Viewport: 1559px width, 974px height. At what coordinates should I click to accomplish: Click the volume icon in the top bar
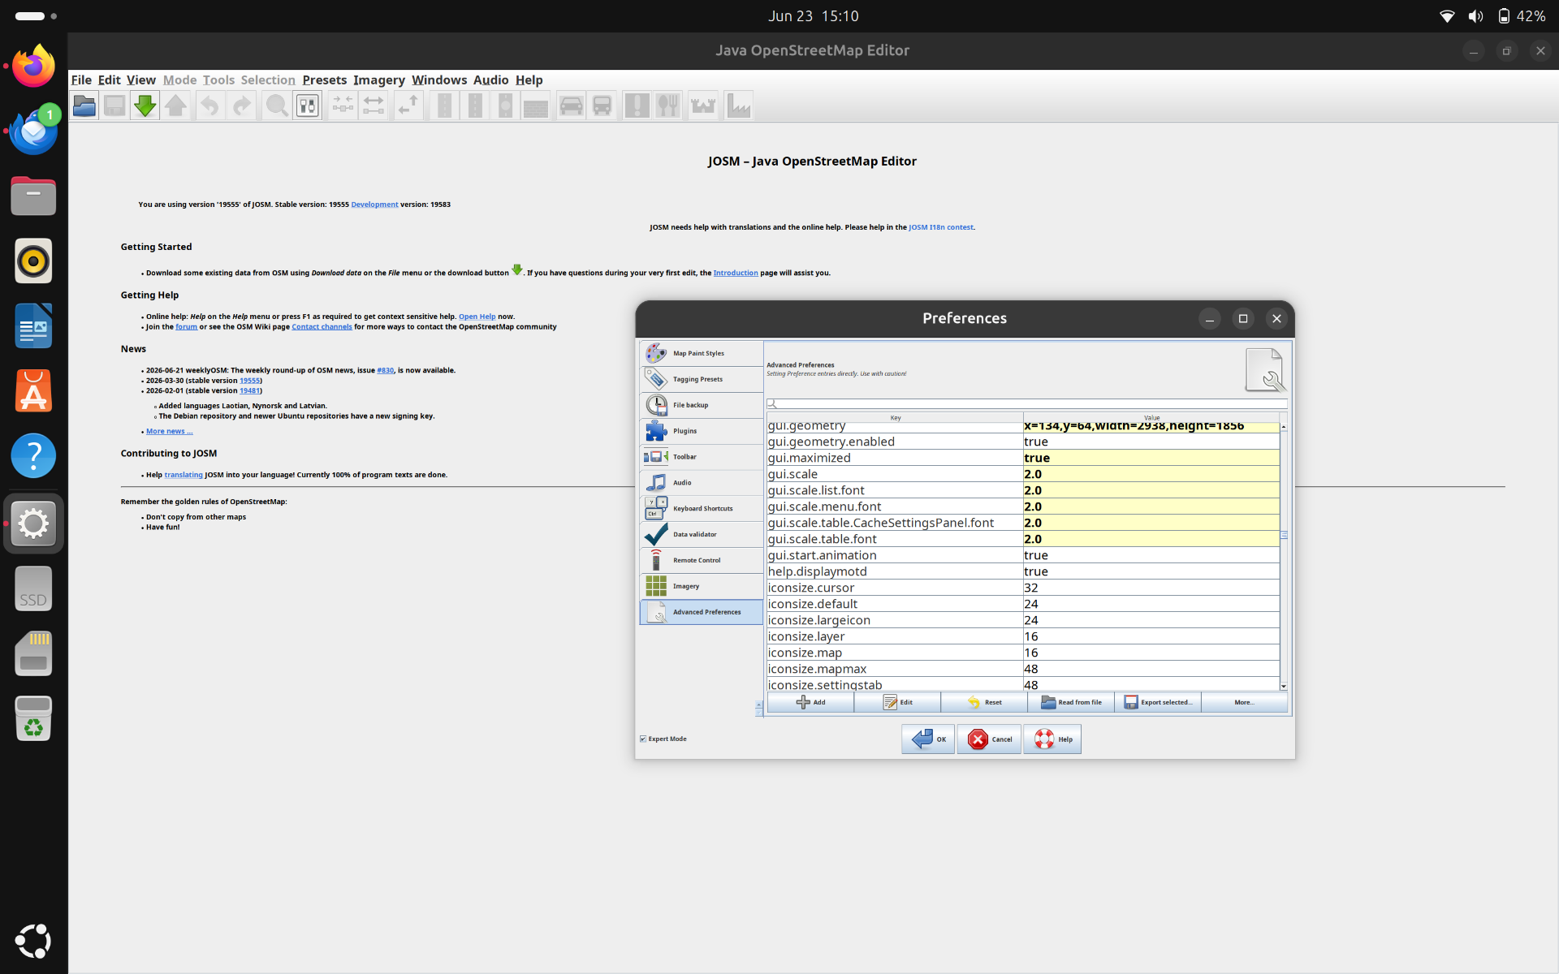click(1475, 16)
